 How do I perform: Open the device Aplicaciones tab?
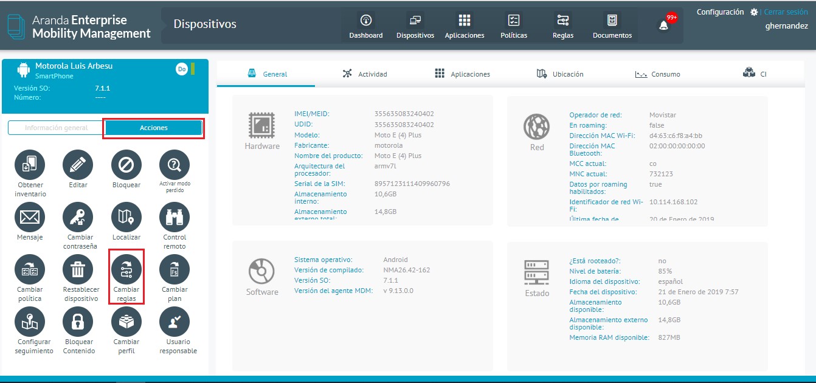(462, 74)
